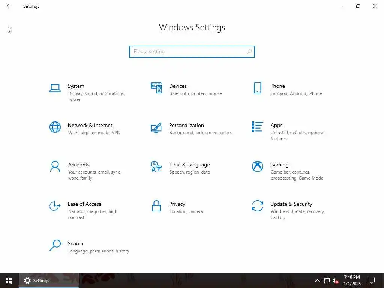Open the Network & Internet globe icon
This screenshot has width=384, height=288.
55,127
